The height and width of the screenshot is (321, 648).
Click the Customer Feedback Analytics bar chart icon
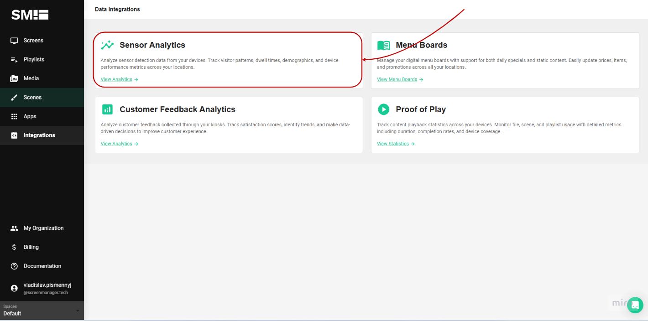click(107, 109)
